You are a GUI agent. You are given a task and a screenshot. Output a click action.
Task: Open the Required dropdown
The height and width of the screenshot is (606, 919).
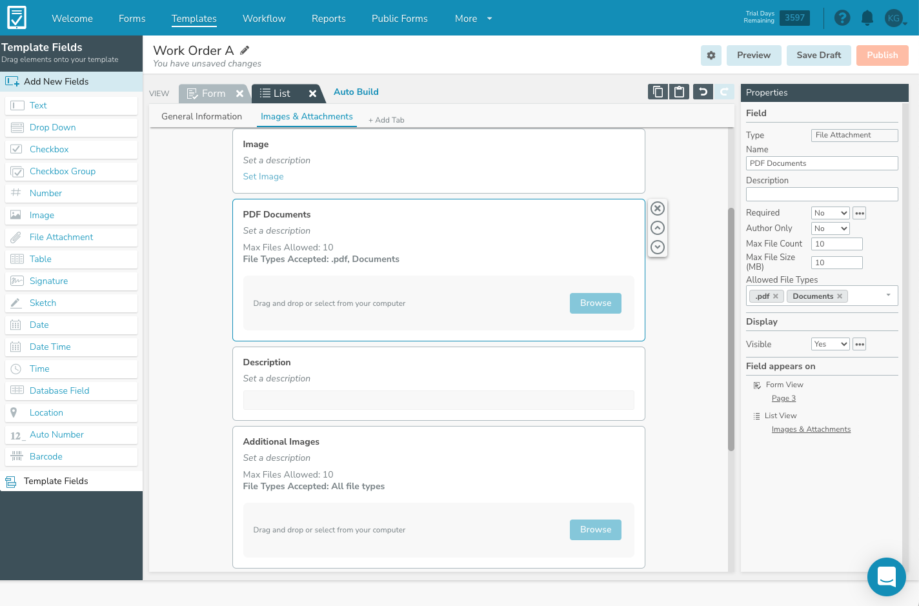tap(830, 213)
